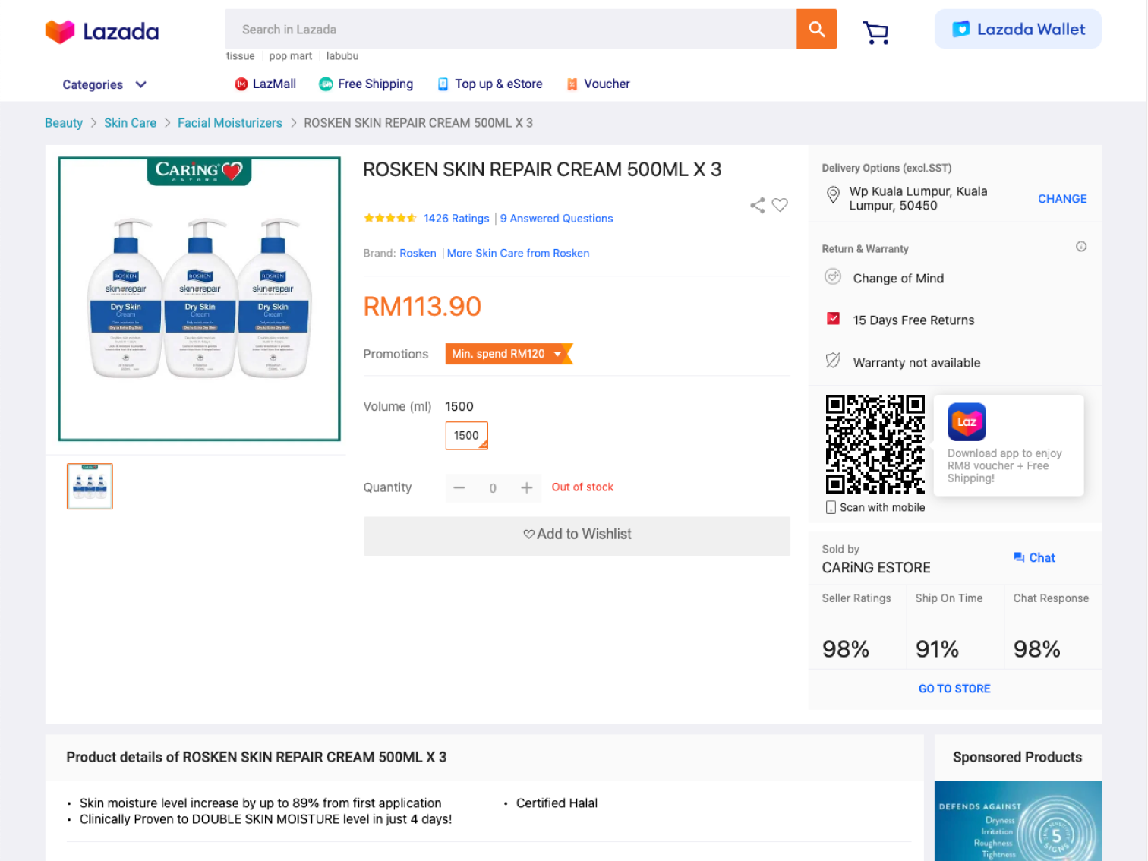
Task: Expand the Categories dropdown
Action: (x=104, y=84)
